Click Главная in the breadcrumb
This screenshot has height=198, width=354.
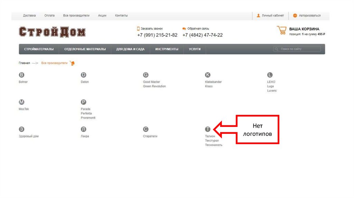24,63
